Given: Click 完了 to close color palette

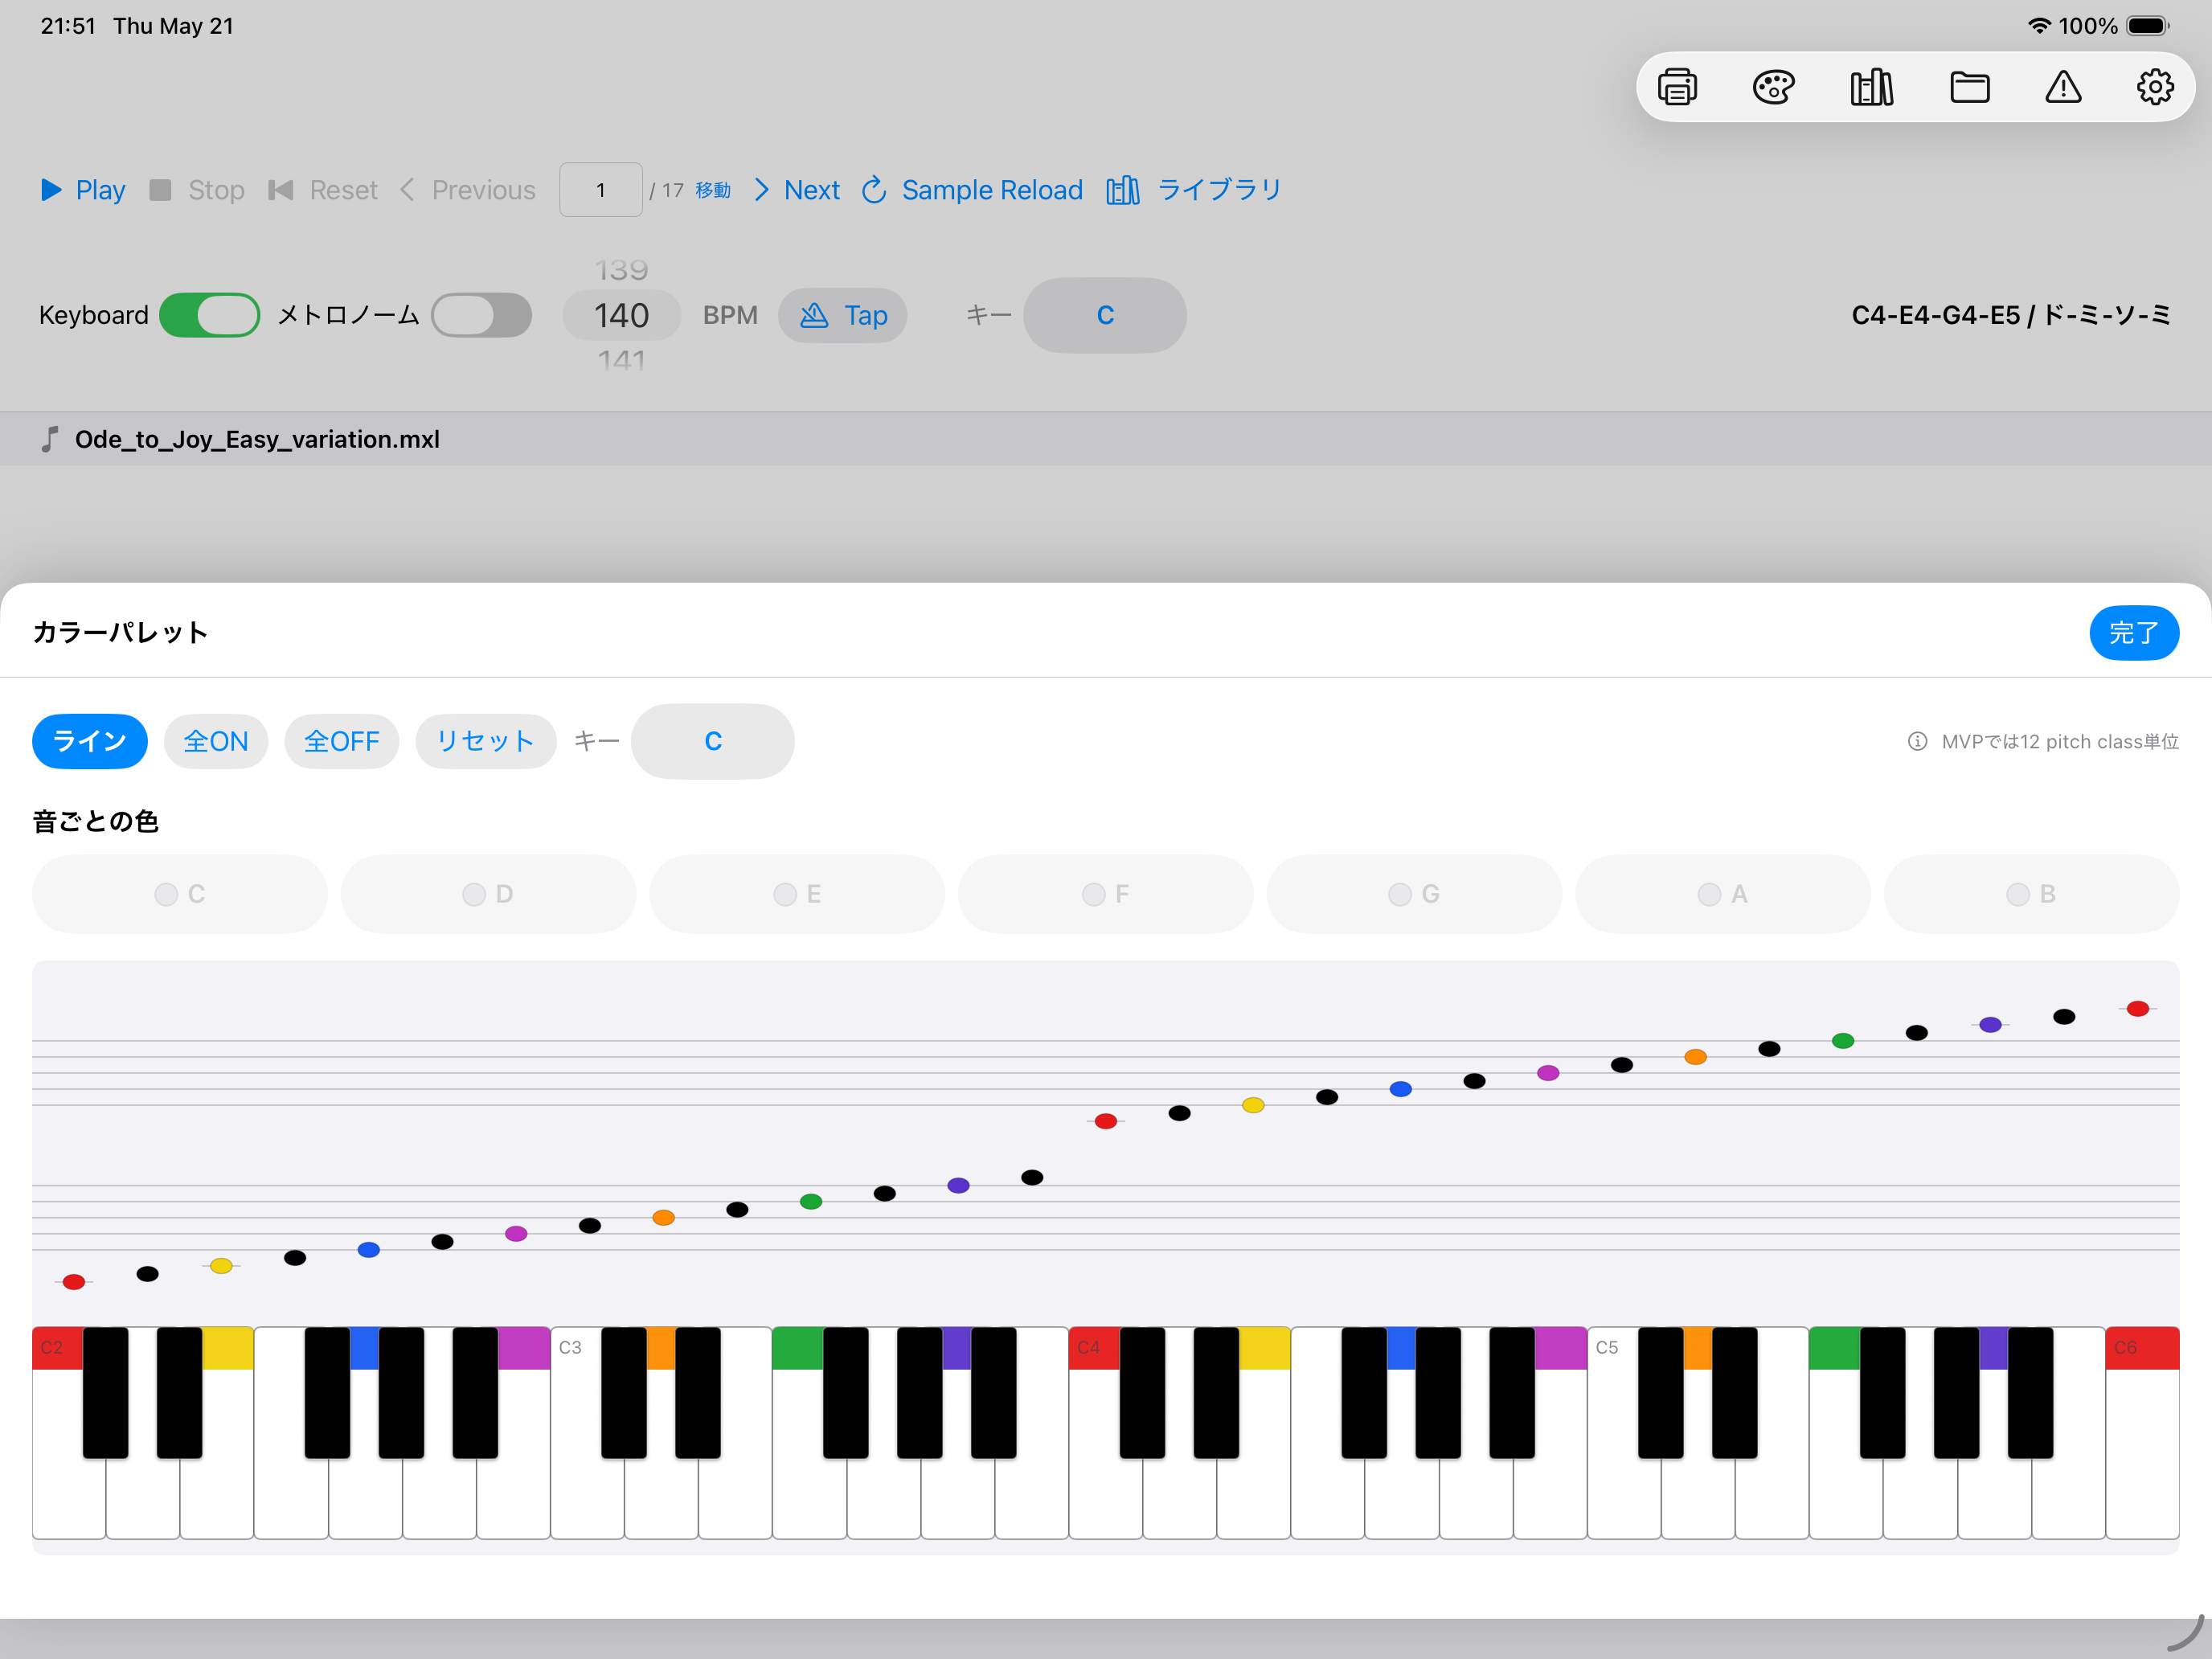Looking at the screenshot, I should pos(2134,633).
